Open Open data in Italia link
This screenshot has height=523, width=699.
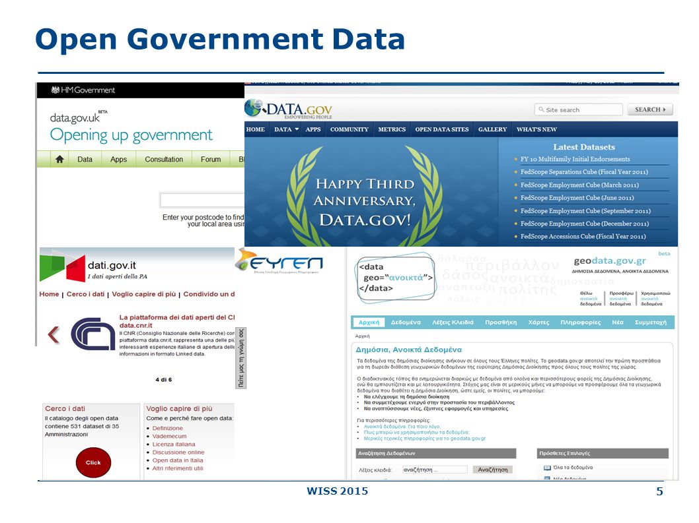[178, 460]
